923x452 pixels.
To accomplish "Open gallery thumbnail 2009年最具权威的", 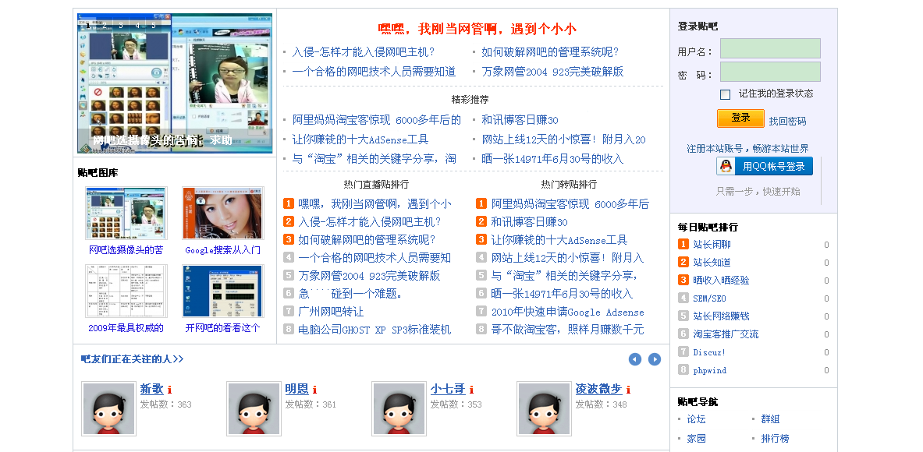I will click(x=126, y=291).
